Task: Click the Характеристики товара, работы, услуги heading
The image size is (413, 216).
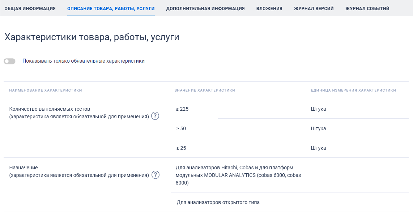Action: click(92, 37)
